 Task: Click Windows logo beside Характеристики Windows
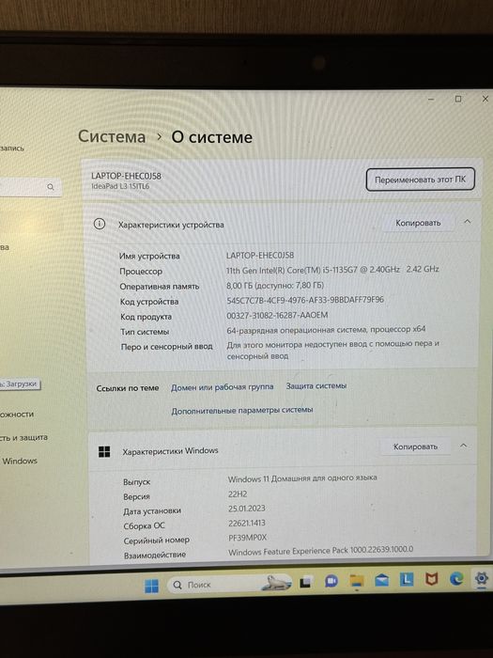(104, 452)
